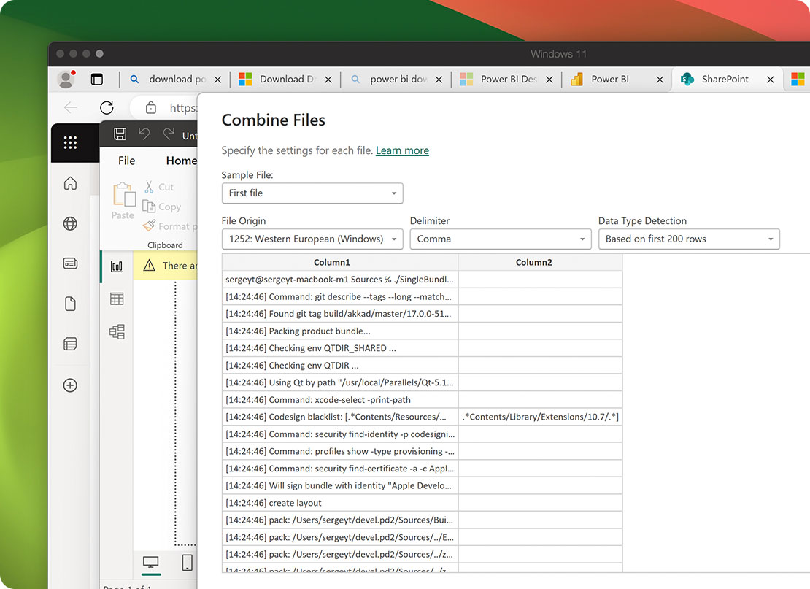Expand the Sample File dropdown

312,193
